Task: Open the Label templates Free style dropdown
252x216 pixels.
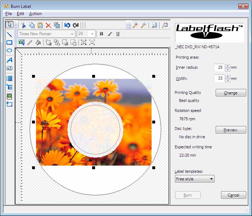Action: click(x=195, y=179)
